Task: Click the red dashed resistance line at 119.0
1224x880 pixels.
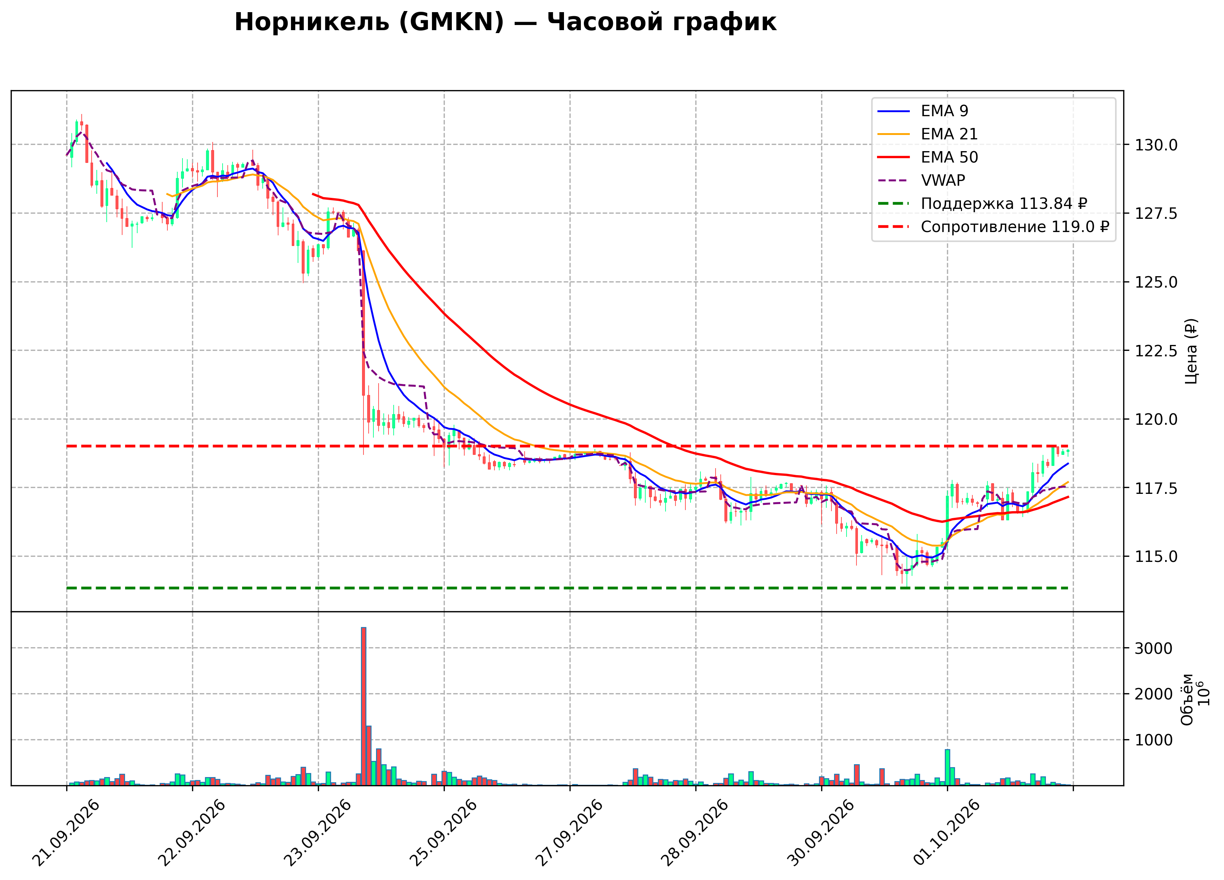Action: click(567, 446)
